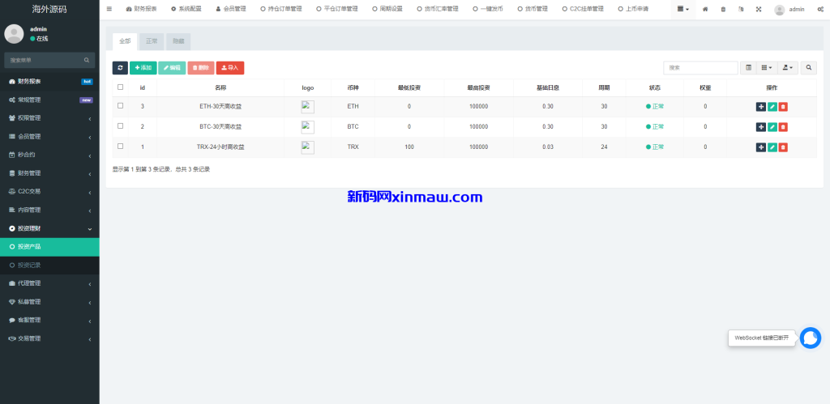Tick the checkbox for row id 1

click(x=120, y=146)
